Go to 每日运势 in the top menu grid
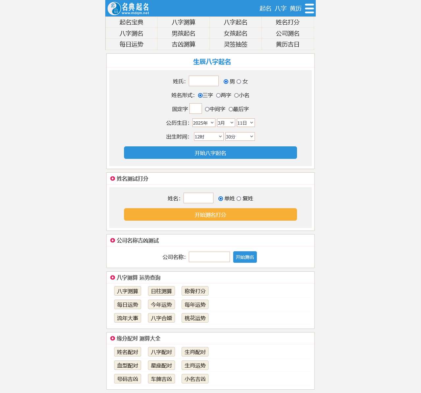Image resolution: width=421 pixels, height=393 pixels. (132, 44)
